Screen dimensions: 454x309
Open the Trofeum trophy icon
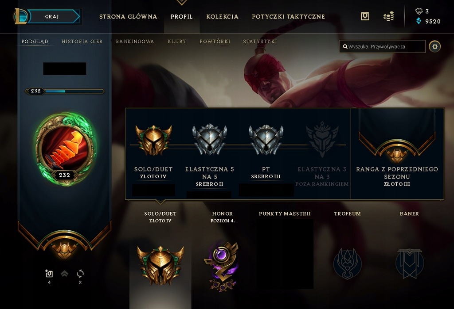[x=347, y=263]
